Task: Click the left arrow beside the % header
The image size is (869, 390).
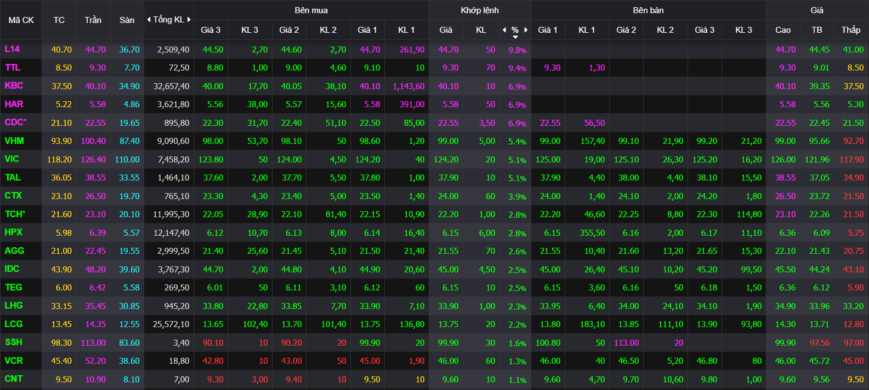Action: 504,30
